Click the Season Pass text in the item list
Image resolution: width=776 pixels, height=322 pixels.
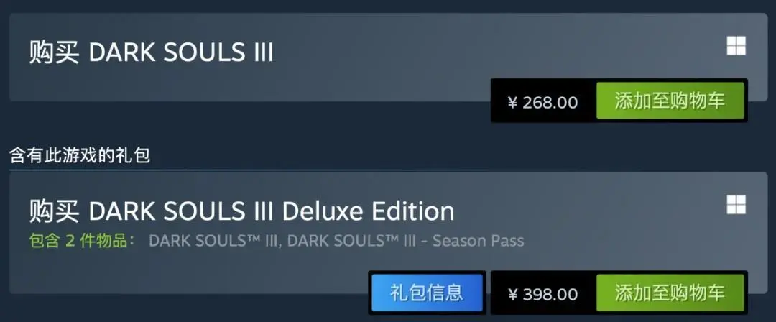tap(478, 241)
